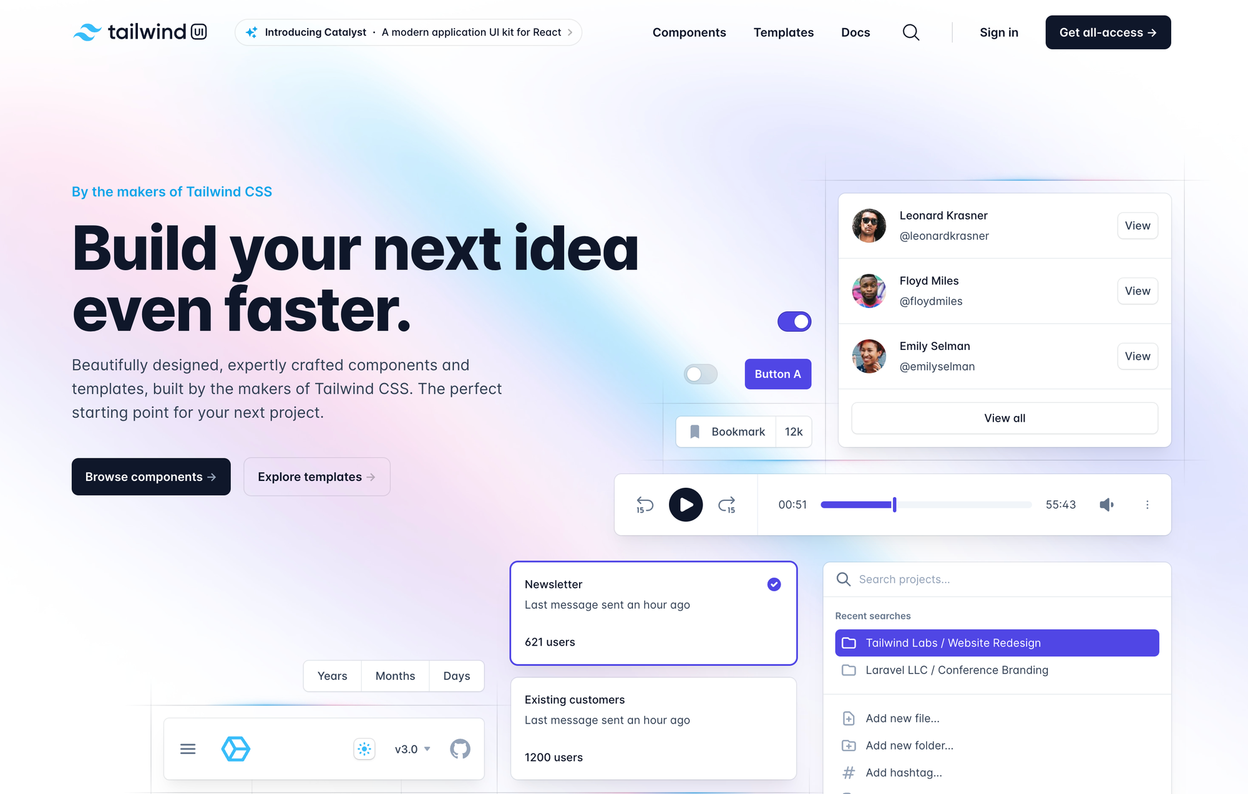Open the Catalyst announcement banner
Image resolution: width=1248 pixels, height=794 pixels.
pyautogui.click(x=409, y=32)
